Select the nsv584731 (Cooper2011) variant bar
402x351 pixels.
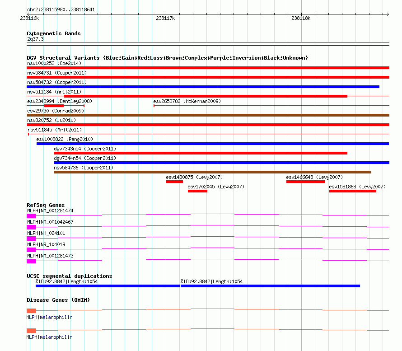pyautogui.click(x=208, y=77)
